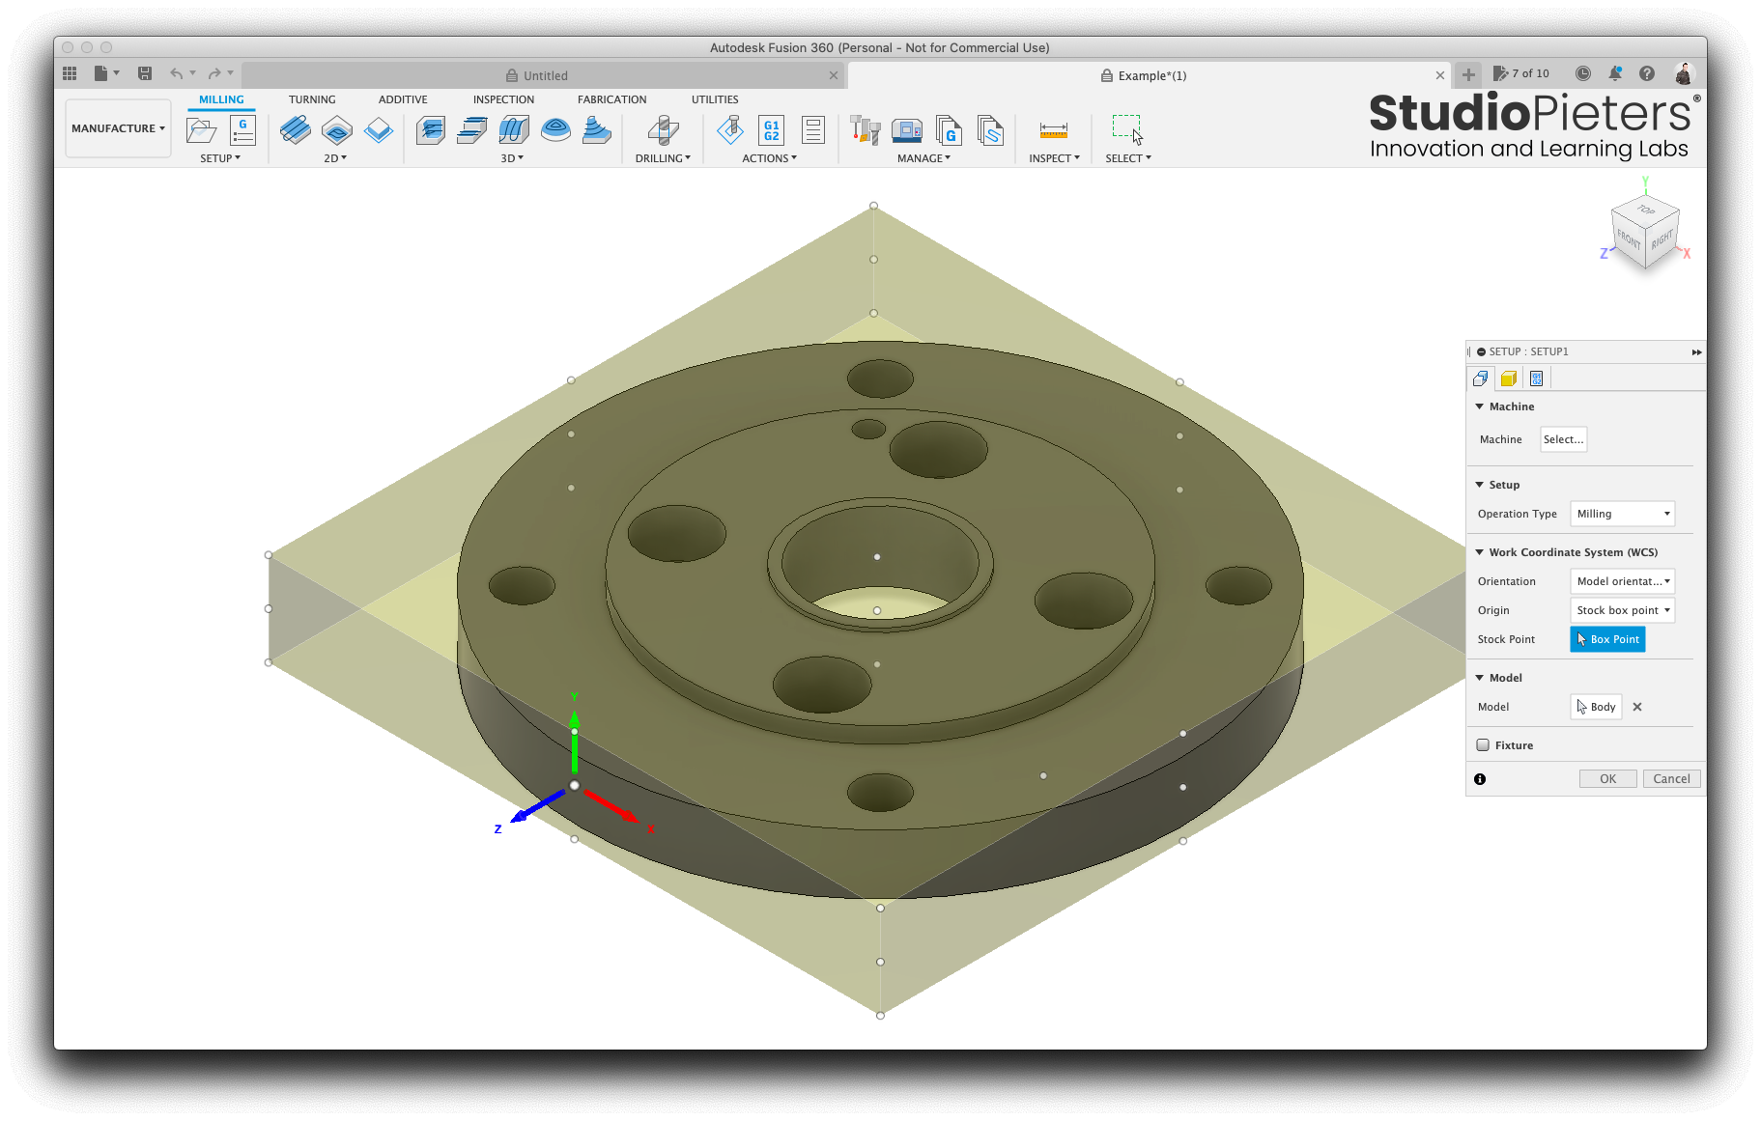The image size is (1761, 1121).
Task: Open the Machine Library icon
Action: (907, 130)
